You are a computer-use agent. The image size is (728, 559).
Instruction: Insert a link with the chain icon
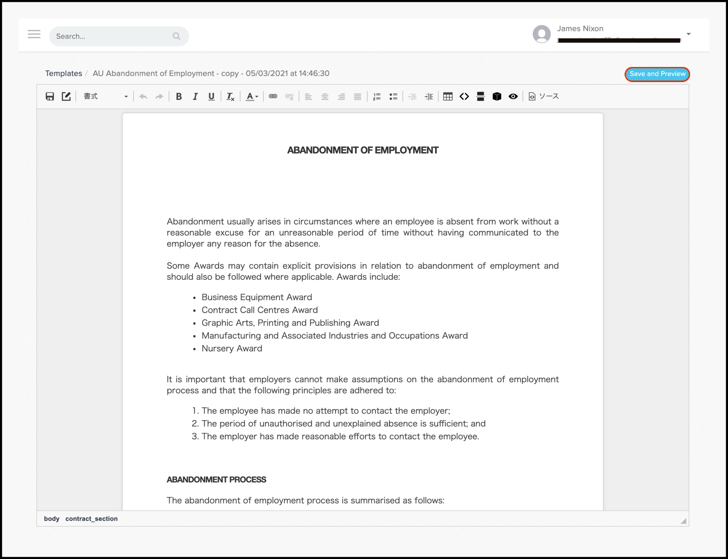(273, 96)
